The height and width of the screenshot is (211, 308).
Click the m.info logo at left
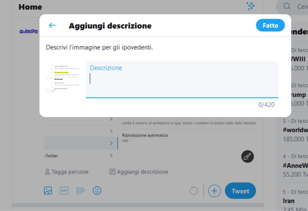point(29,32)
